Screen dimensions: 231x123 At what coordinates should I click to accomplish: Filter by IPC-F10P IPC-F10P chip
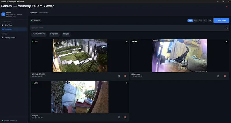tap(39, 34)
